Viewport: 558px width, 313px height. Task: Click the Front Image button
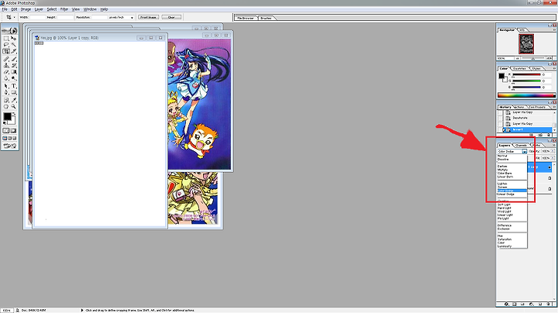[148, 17]
